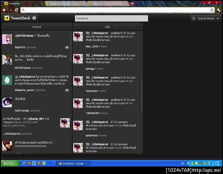Image resolution: width=223 pixels, height=174 pixels.
Task: Click retweet icon in iyziamonz retweet row
Action: (x=88, y=122)
